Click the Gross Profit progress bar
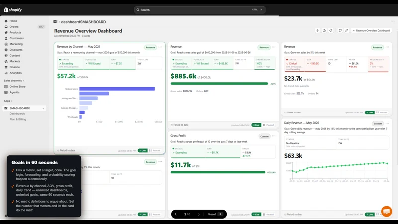Screen dimensions: 398x224 [x=218, y=172]
